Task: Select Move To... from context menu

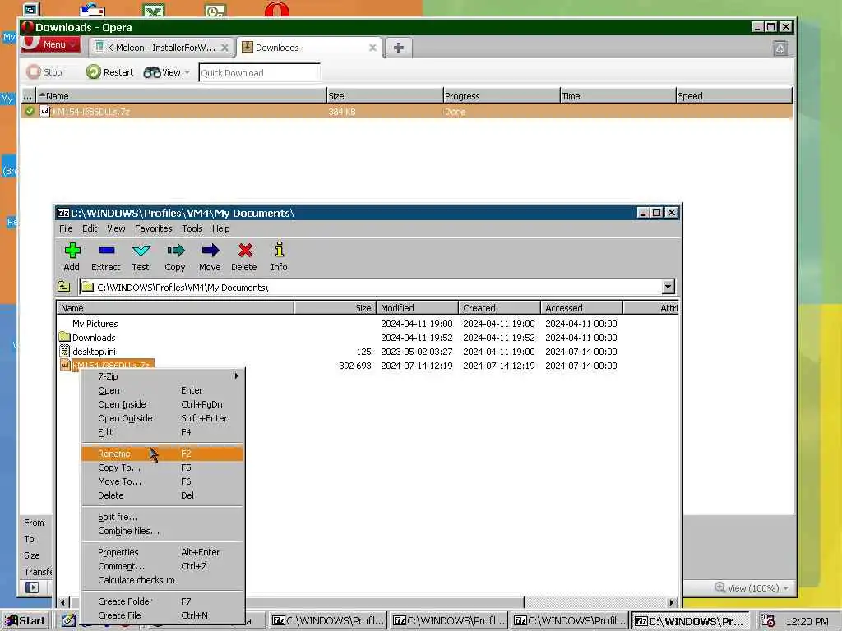Action: coord(163,481)
